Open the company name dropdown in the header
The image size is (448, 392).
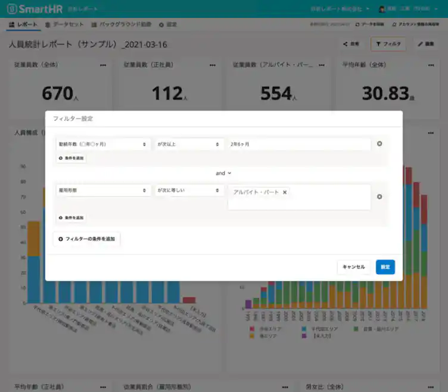pyautogui.click(x=340, y=9)
